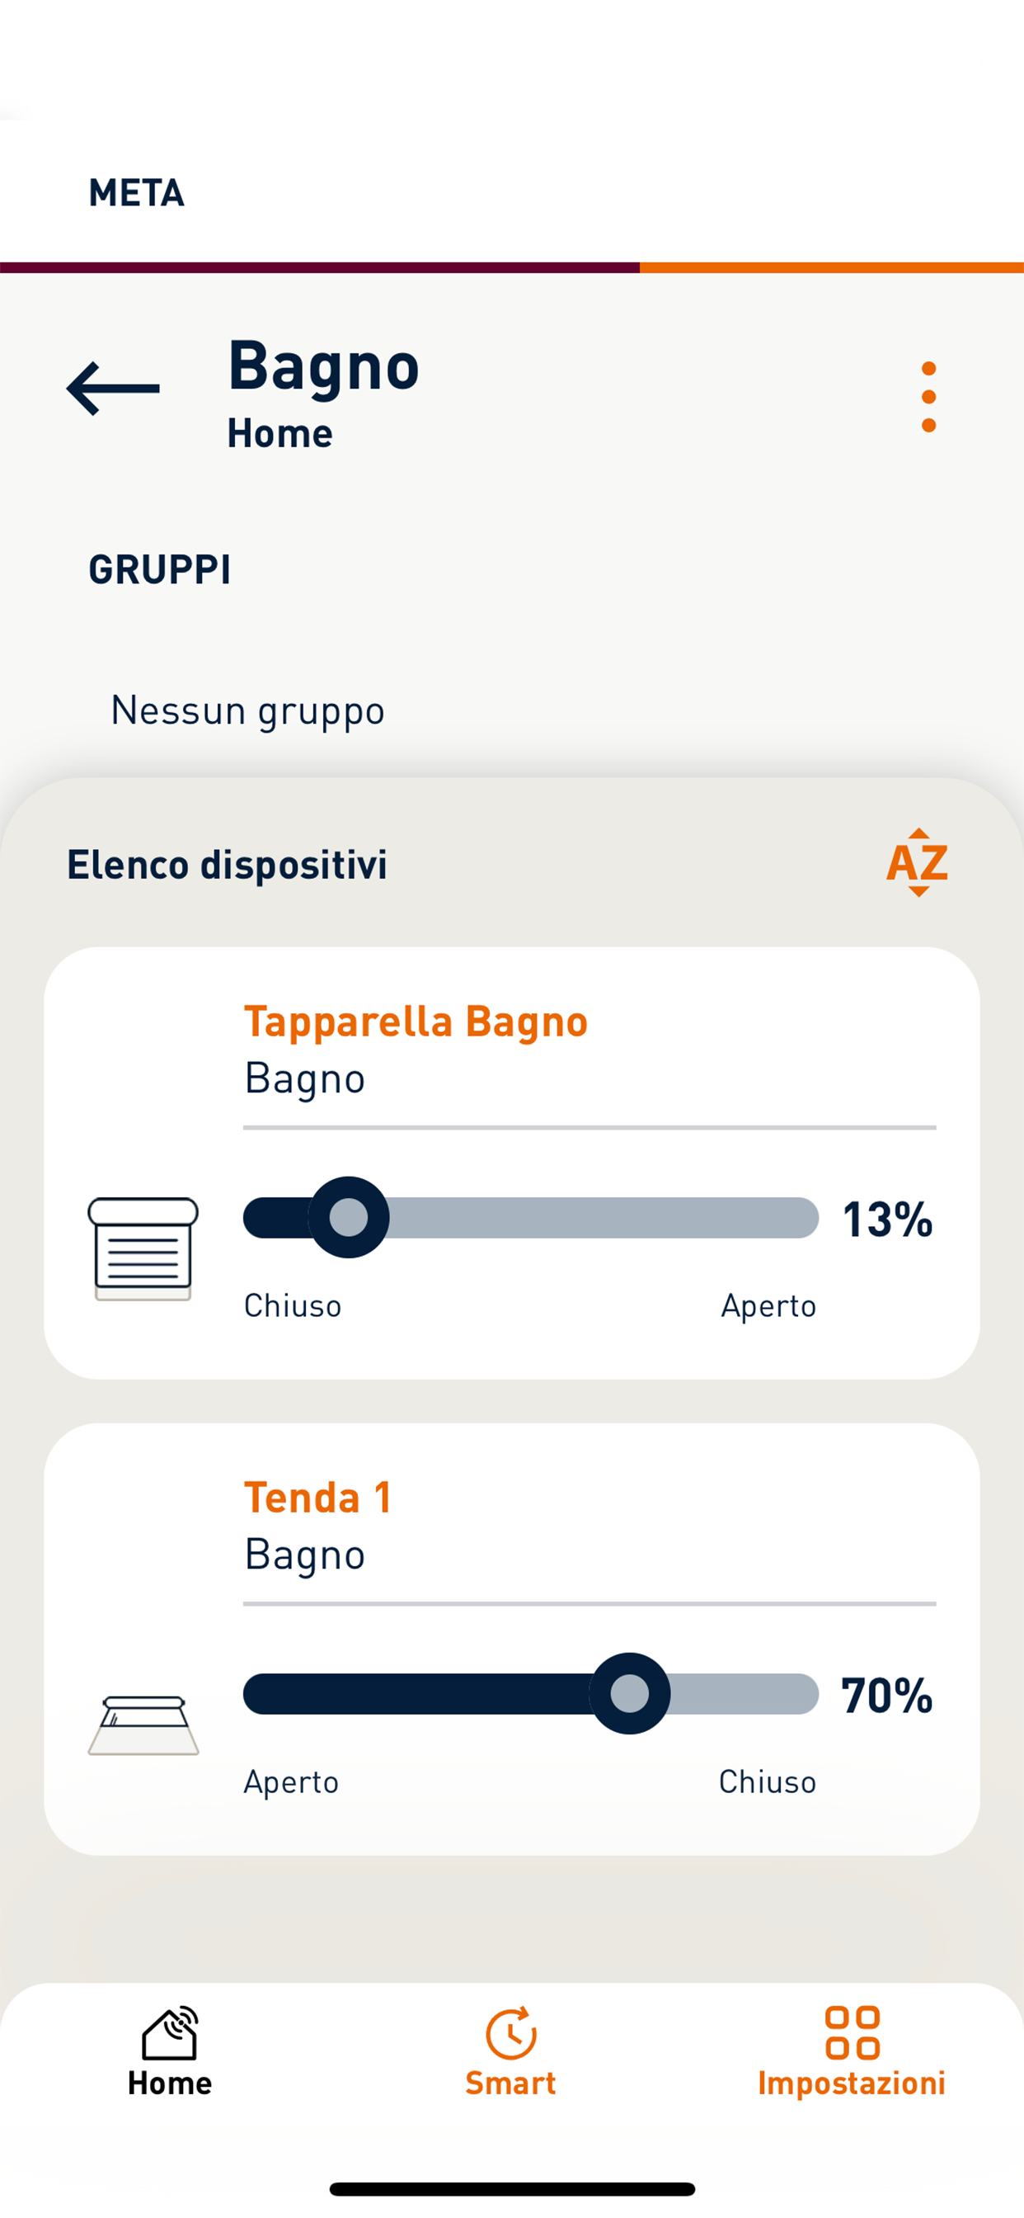1024x2218 pixels.
Task: Tap the Tenda 1 awning icon
Action: click(x=143, y=1725)
